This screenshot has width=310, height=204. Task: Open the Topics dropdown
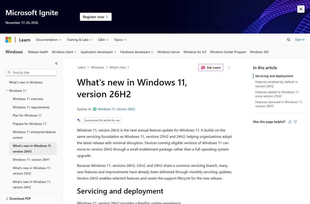[120, 40]
